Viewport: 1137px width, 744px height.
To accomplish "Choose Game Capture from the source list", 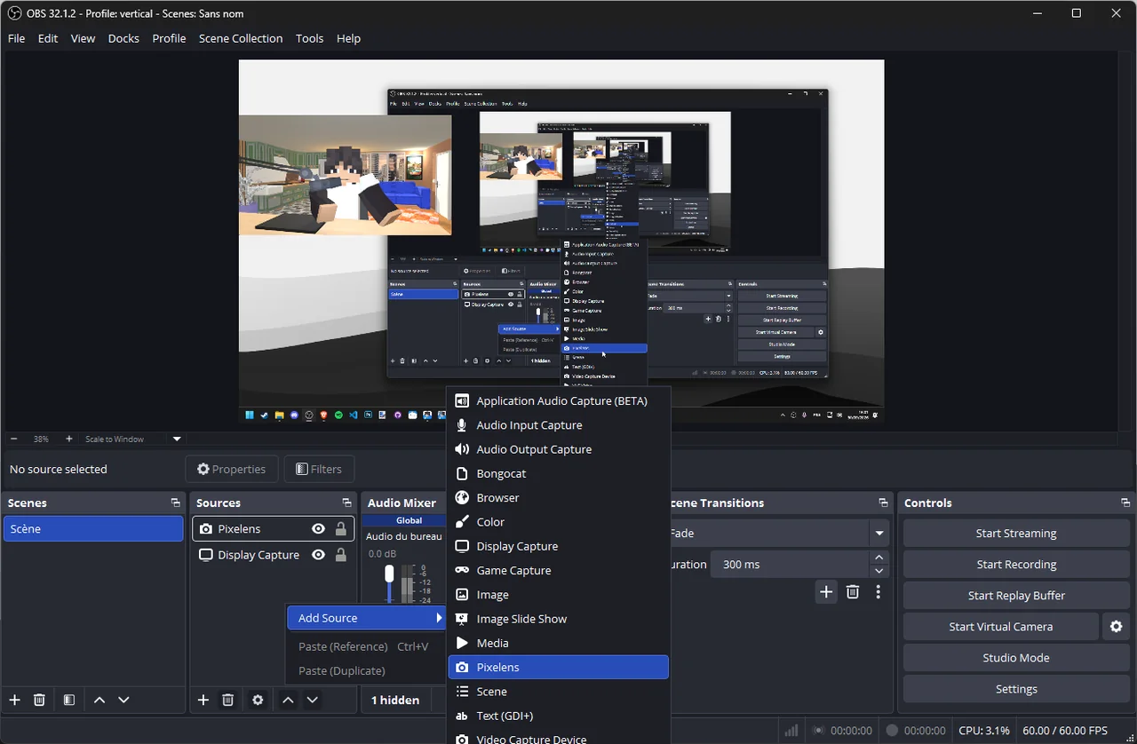I will [x=559, y=570].
